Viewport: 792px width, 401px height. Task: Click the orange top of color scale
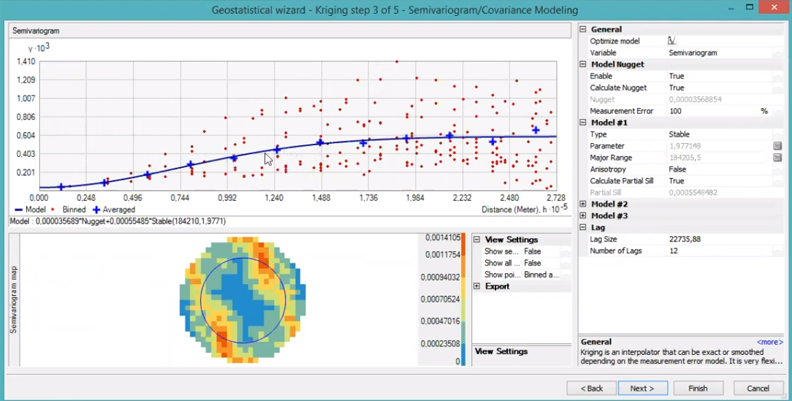(463, 241)
